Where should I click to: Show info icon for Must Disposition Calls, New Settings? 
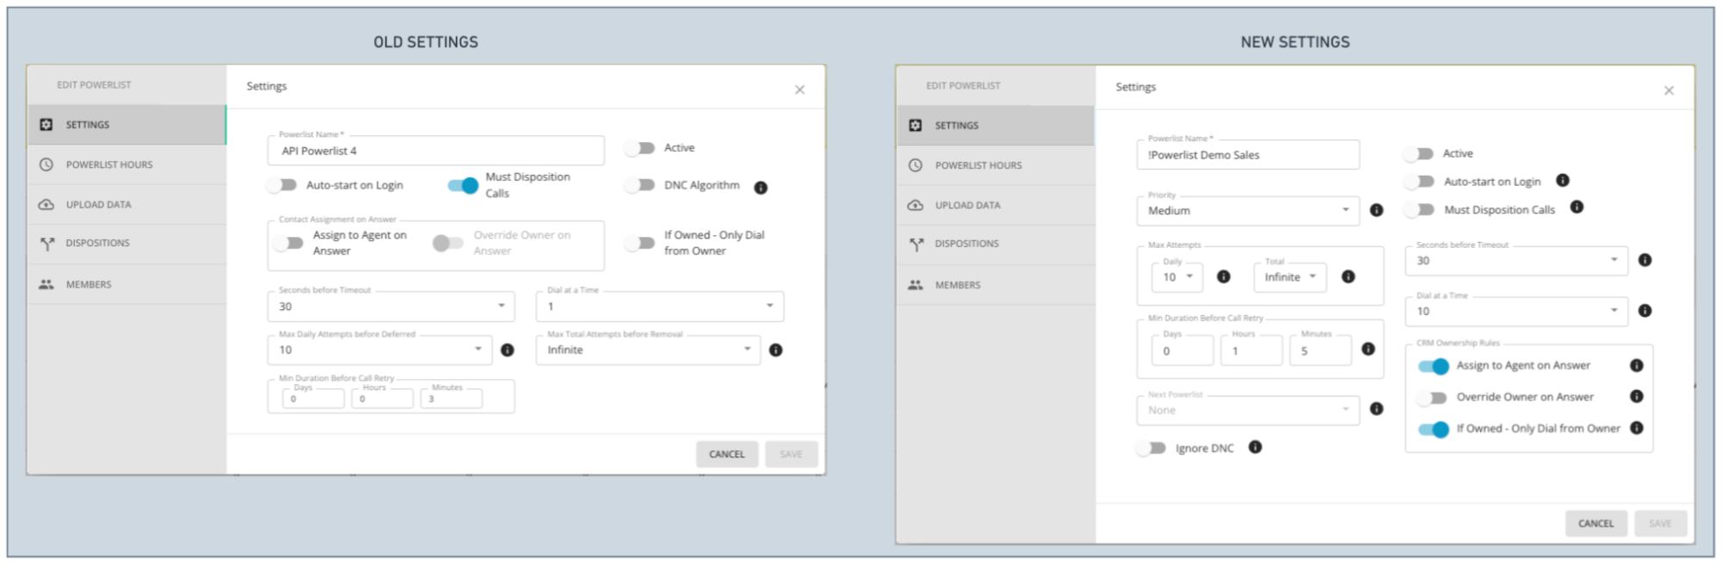point(1576,207)
